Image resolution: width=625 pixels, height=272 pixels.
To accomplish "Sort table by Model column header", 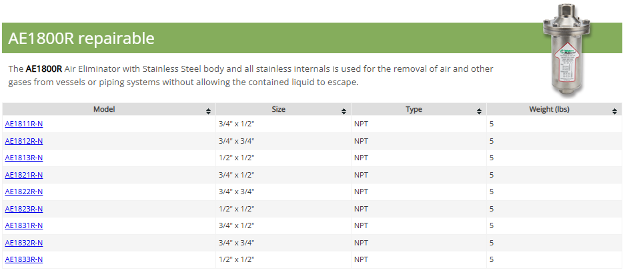I will click(x=105, y=110).
